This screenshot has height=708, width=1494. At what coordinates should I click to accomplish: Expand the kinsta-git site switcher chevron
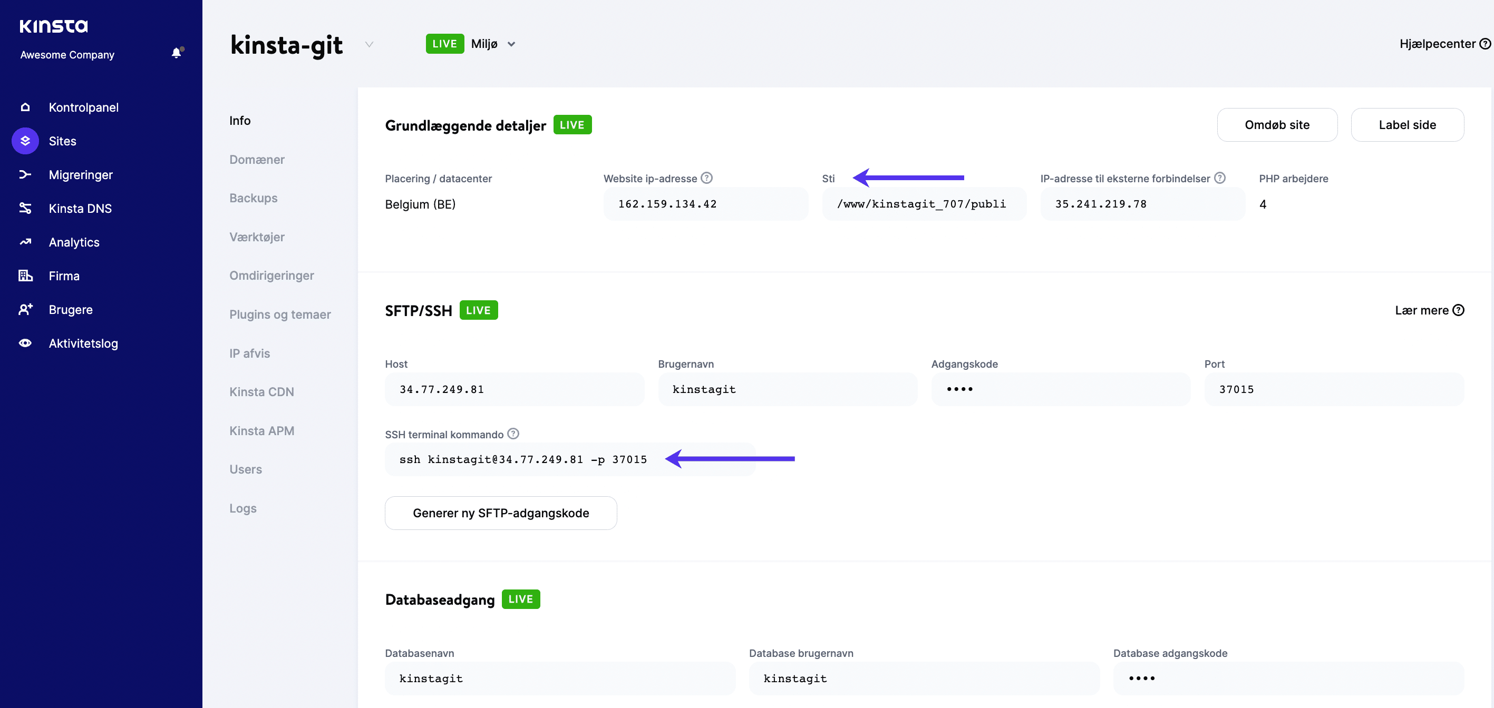pos(369,44)
